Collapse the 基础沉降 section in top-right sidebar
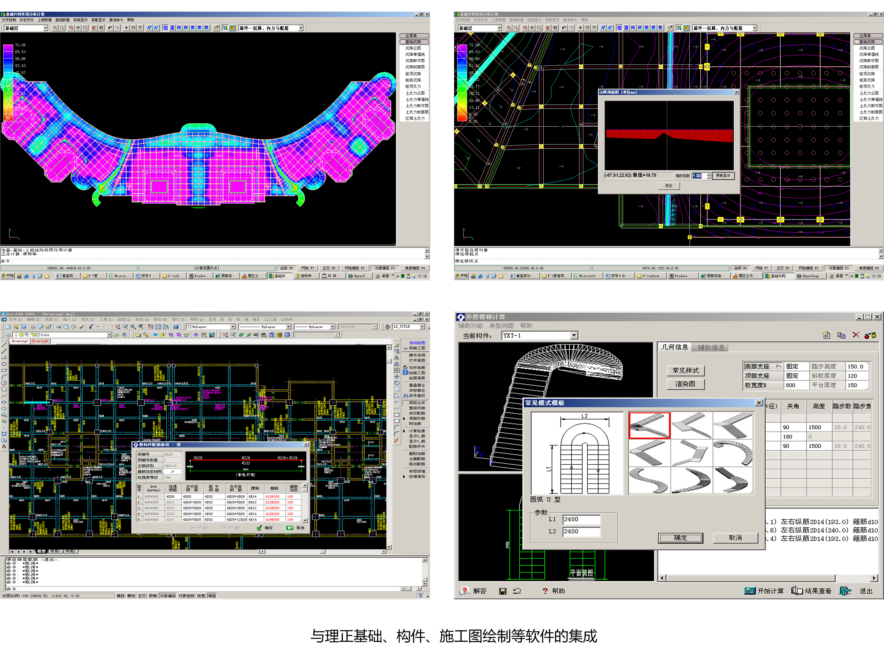This screenshot has width=884, height=656. pyautogui.click(x=868, y=42)
